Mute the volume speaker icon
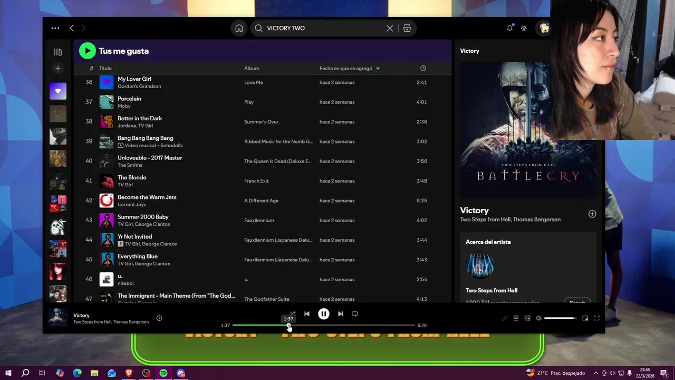 pyautogui.click(x=538, y=318)
